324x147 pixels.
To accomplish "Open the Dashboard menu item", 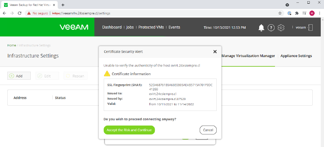I will pyautogui.click(x=112, y=27).
